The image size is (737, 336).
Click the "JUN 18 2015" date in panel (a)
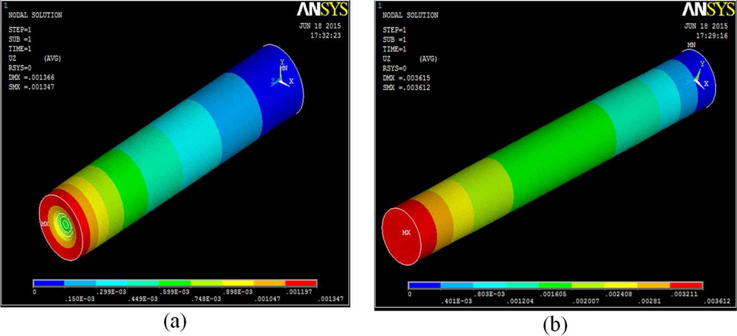pos(320,26)
